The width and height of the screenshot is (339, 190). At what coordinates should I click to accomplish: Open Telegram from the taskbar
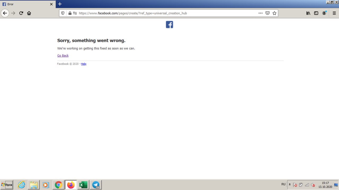tap(96, 185)
